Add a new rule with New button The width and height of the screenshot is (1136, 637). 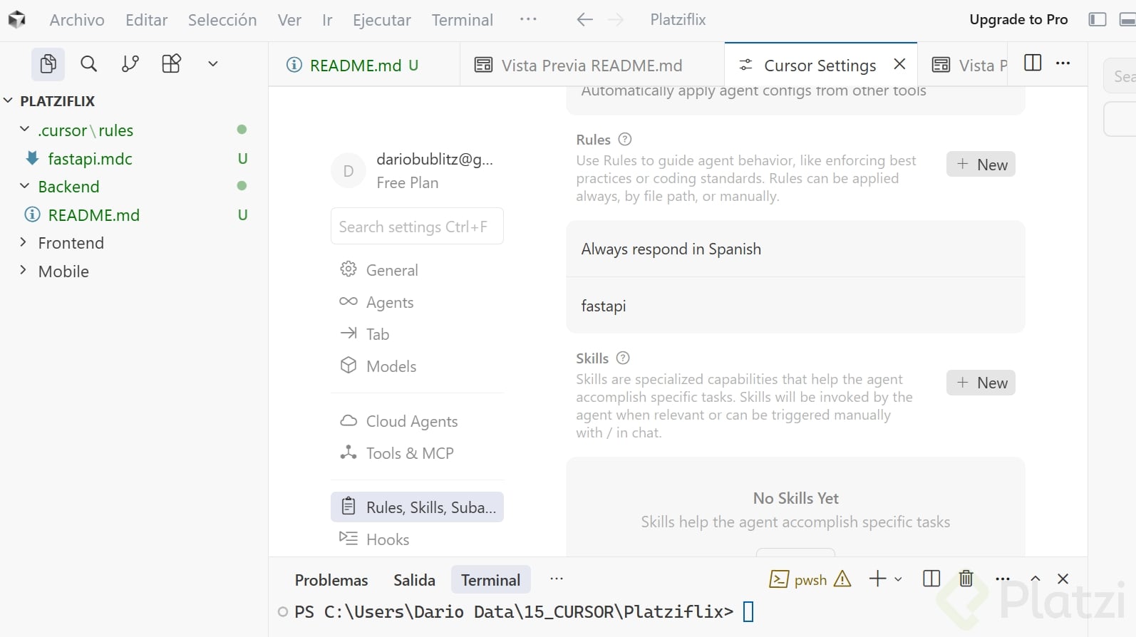pyautogui.click(x=981, y=165)
